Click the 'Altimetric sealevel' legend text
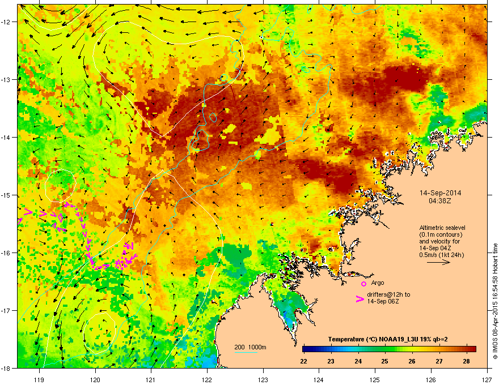Image resolution: width=499 pixels, height=385 pixels. click(x=442, y=228)
